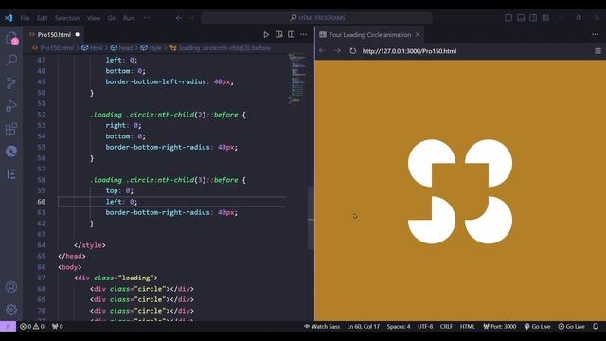Open editor More Actions ellipsis
The width and height of the screenshot is (606, 341).
(x=304, y=34)
